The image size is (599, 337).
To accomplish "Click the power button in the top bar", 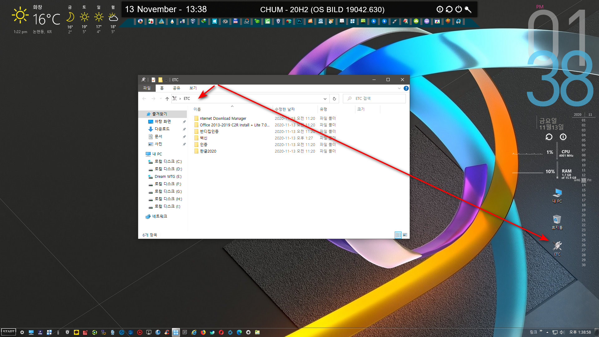I will pos(458,9).
